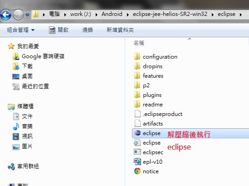Viewport: 249px width, 186px height.
Task: Select the eclipse application sphere icon
Action: point(137,133)
